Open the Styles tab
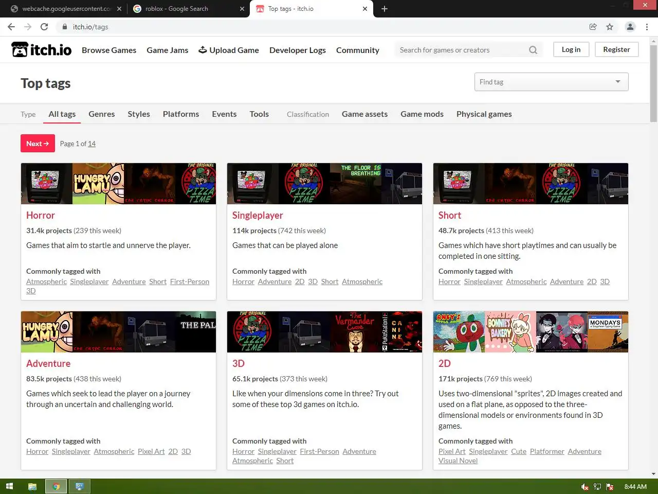The image size is (658, 494). (139, 114)
